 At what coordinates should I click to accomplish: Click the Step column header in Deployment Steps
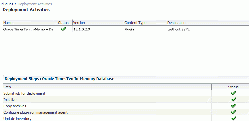[x=107, y=87]
